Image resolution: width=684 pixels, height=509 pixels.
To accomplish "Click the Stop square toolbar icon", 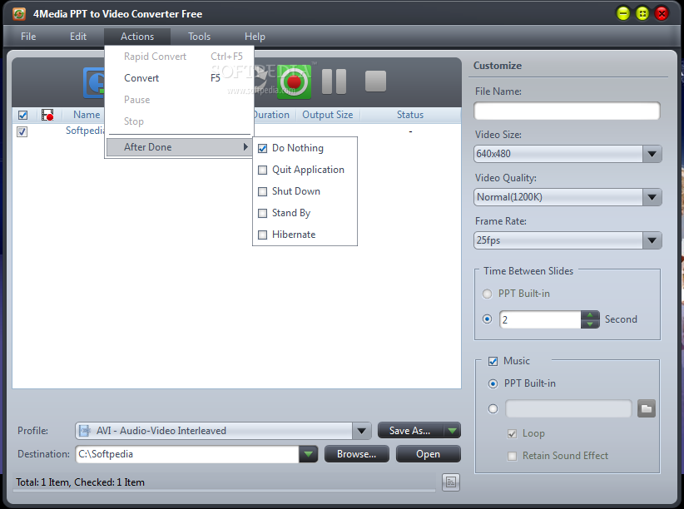I will 375,82.
